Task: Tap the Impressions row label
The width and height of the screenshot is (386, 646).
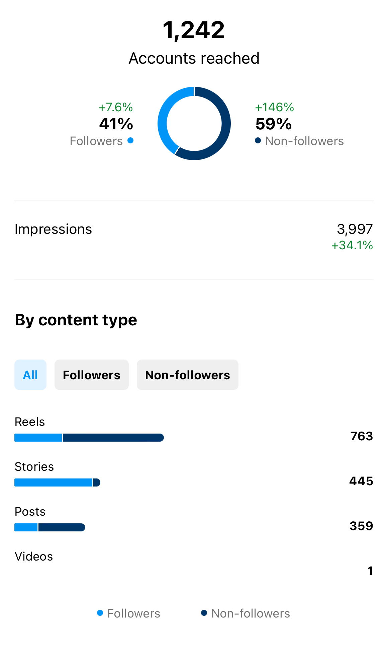Action: (53, 229)
